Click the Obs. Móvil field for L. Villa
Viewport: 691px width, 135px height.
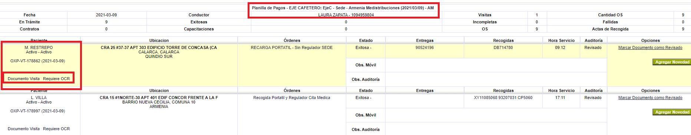496,115
